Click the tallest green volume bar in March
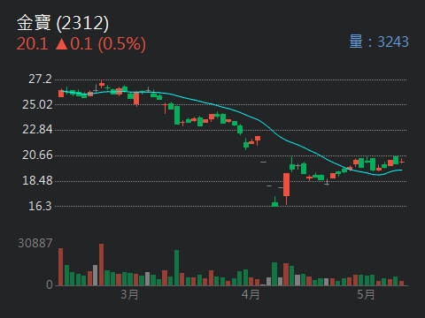The width and height of the screenshot is (425, 318). (x=176, y=268)
